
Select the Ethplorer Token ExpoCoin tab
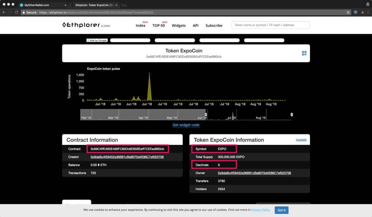(94, 5)
